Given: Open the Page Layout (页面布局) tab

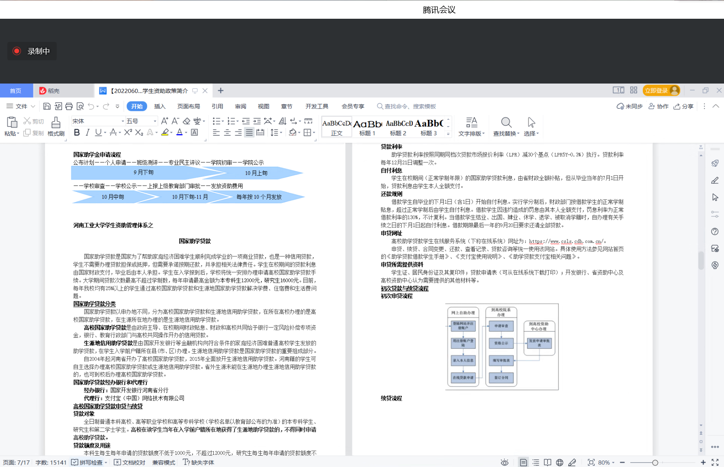Looking at the screenshot, I should coord(188,106).
